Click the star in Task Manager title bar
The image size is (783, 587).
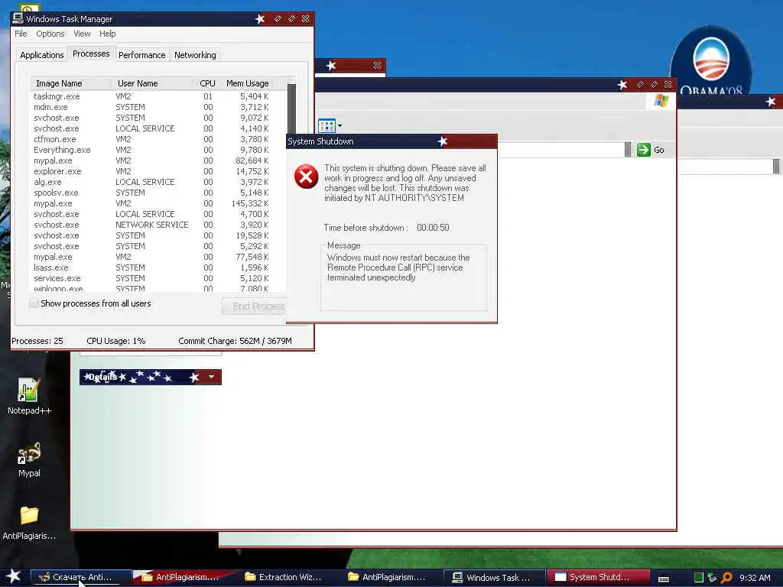(260, 19)
